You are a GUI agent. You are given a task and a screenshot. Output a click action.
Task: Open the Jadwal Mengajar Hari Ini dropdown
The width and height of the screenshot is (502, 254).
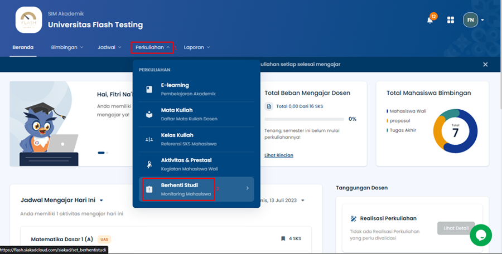[102, 200]
